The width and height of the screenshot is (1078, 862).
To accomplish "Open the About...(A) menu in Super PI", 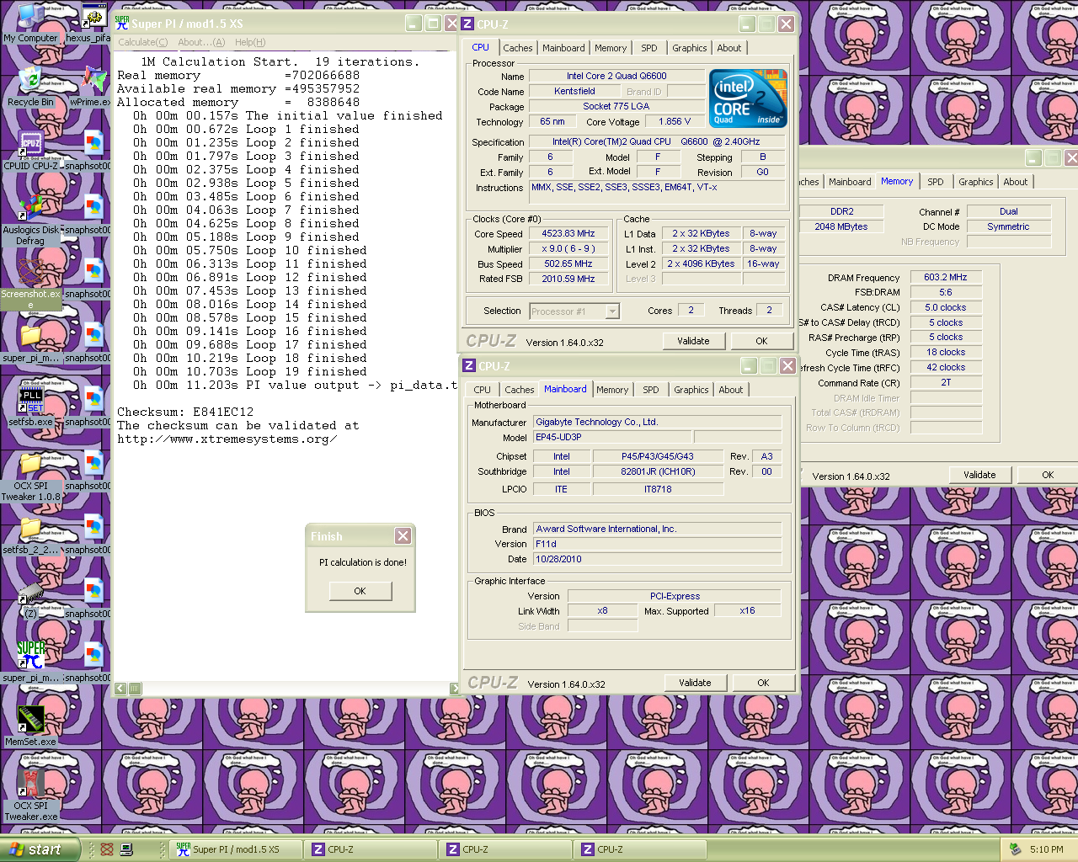I will (201, 42).
